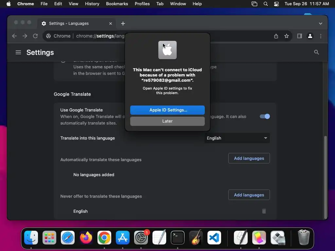Viewport: 335px width, 251px height.
Task: Reload the Chrome settings page
Action: [x=35, y=36]
